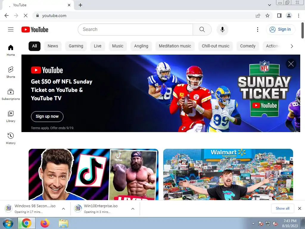
Task: Open Subscriptions from sidebar
Action: tap(11, 95)
